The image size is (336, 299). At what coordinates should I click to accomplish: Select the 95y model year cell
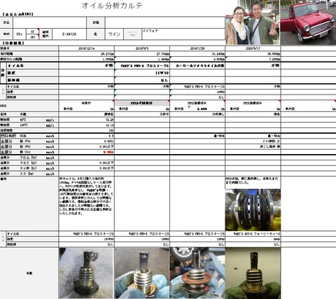click(x=20, y=34)
